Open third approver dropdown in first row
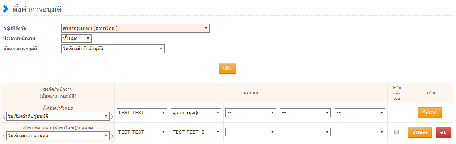Viewport: 456px width, 144px height. click(250, 113)
